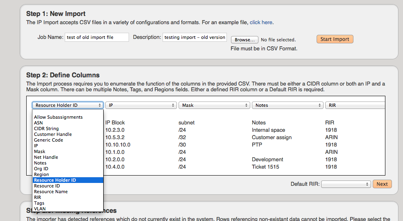Open the RIR column type dropdown
Image resolution: width=403 pixels, height=221 pixels.
pyautogui.click(x=355, y=105)
